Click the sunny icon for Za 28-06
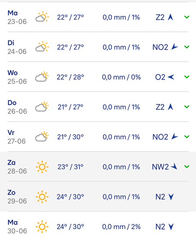 (42, 167)
